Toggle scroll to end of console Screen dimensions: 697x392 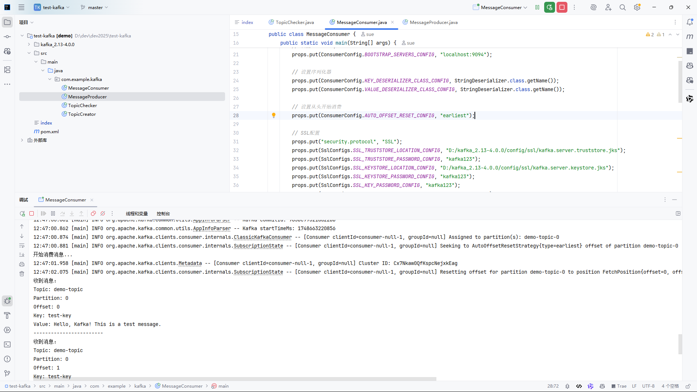[x=22, y=255]
